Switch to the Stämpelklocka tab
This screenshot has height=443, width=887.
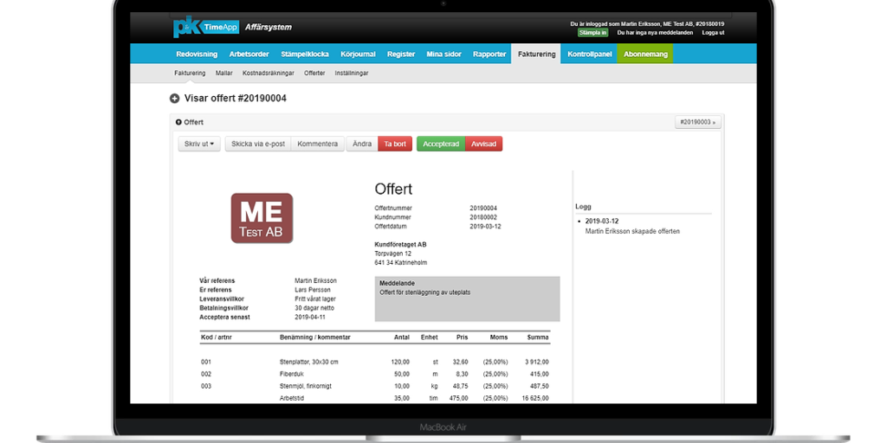305,54
